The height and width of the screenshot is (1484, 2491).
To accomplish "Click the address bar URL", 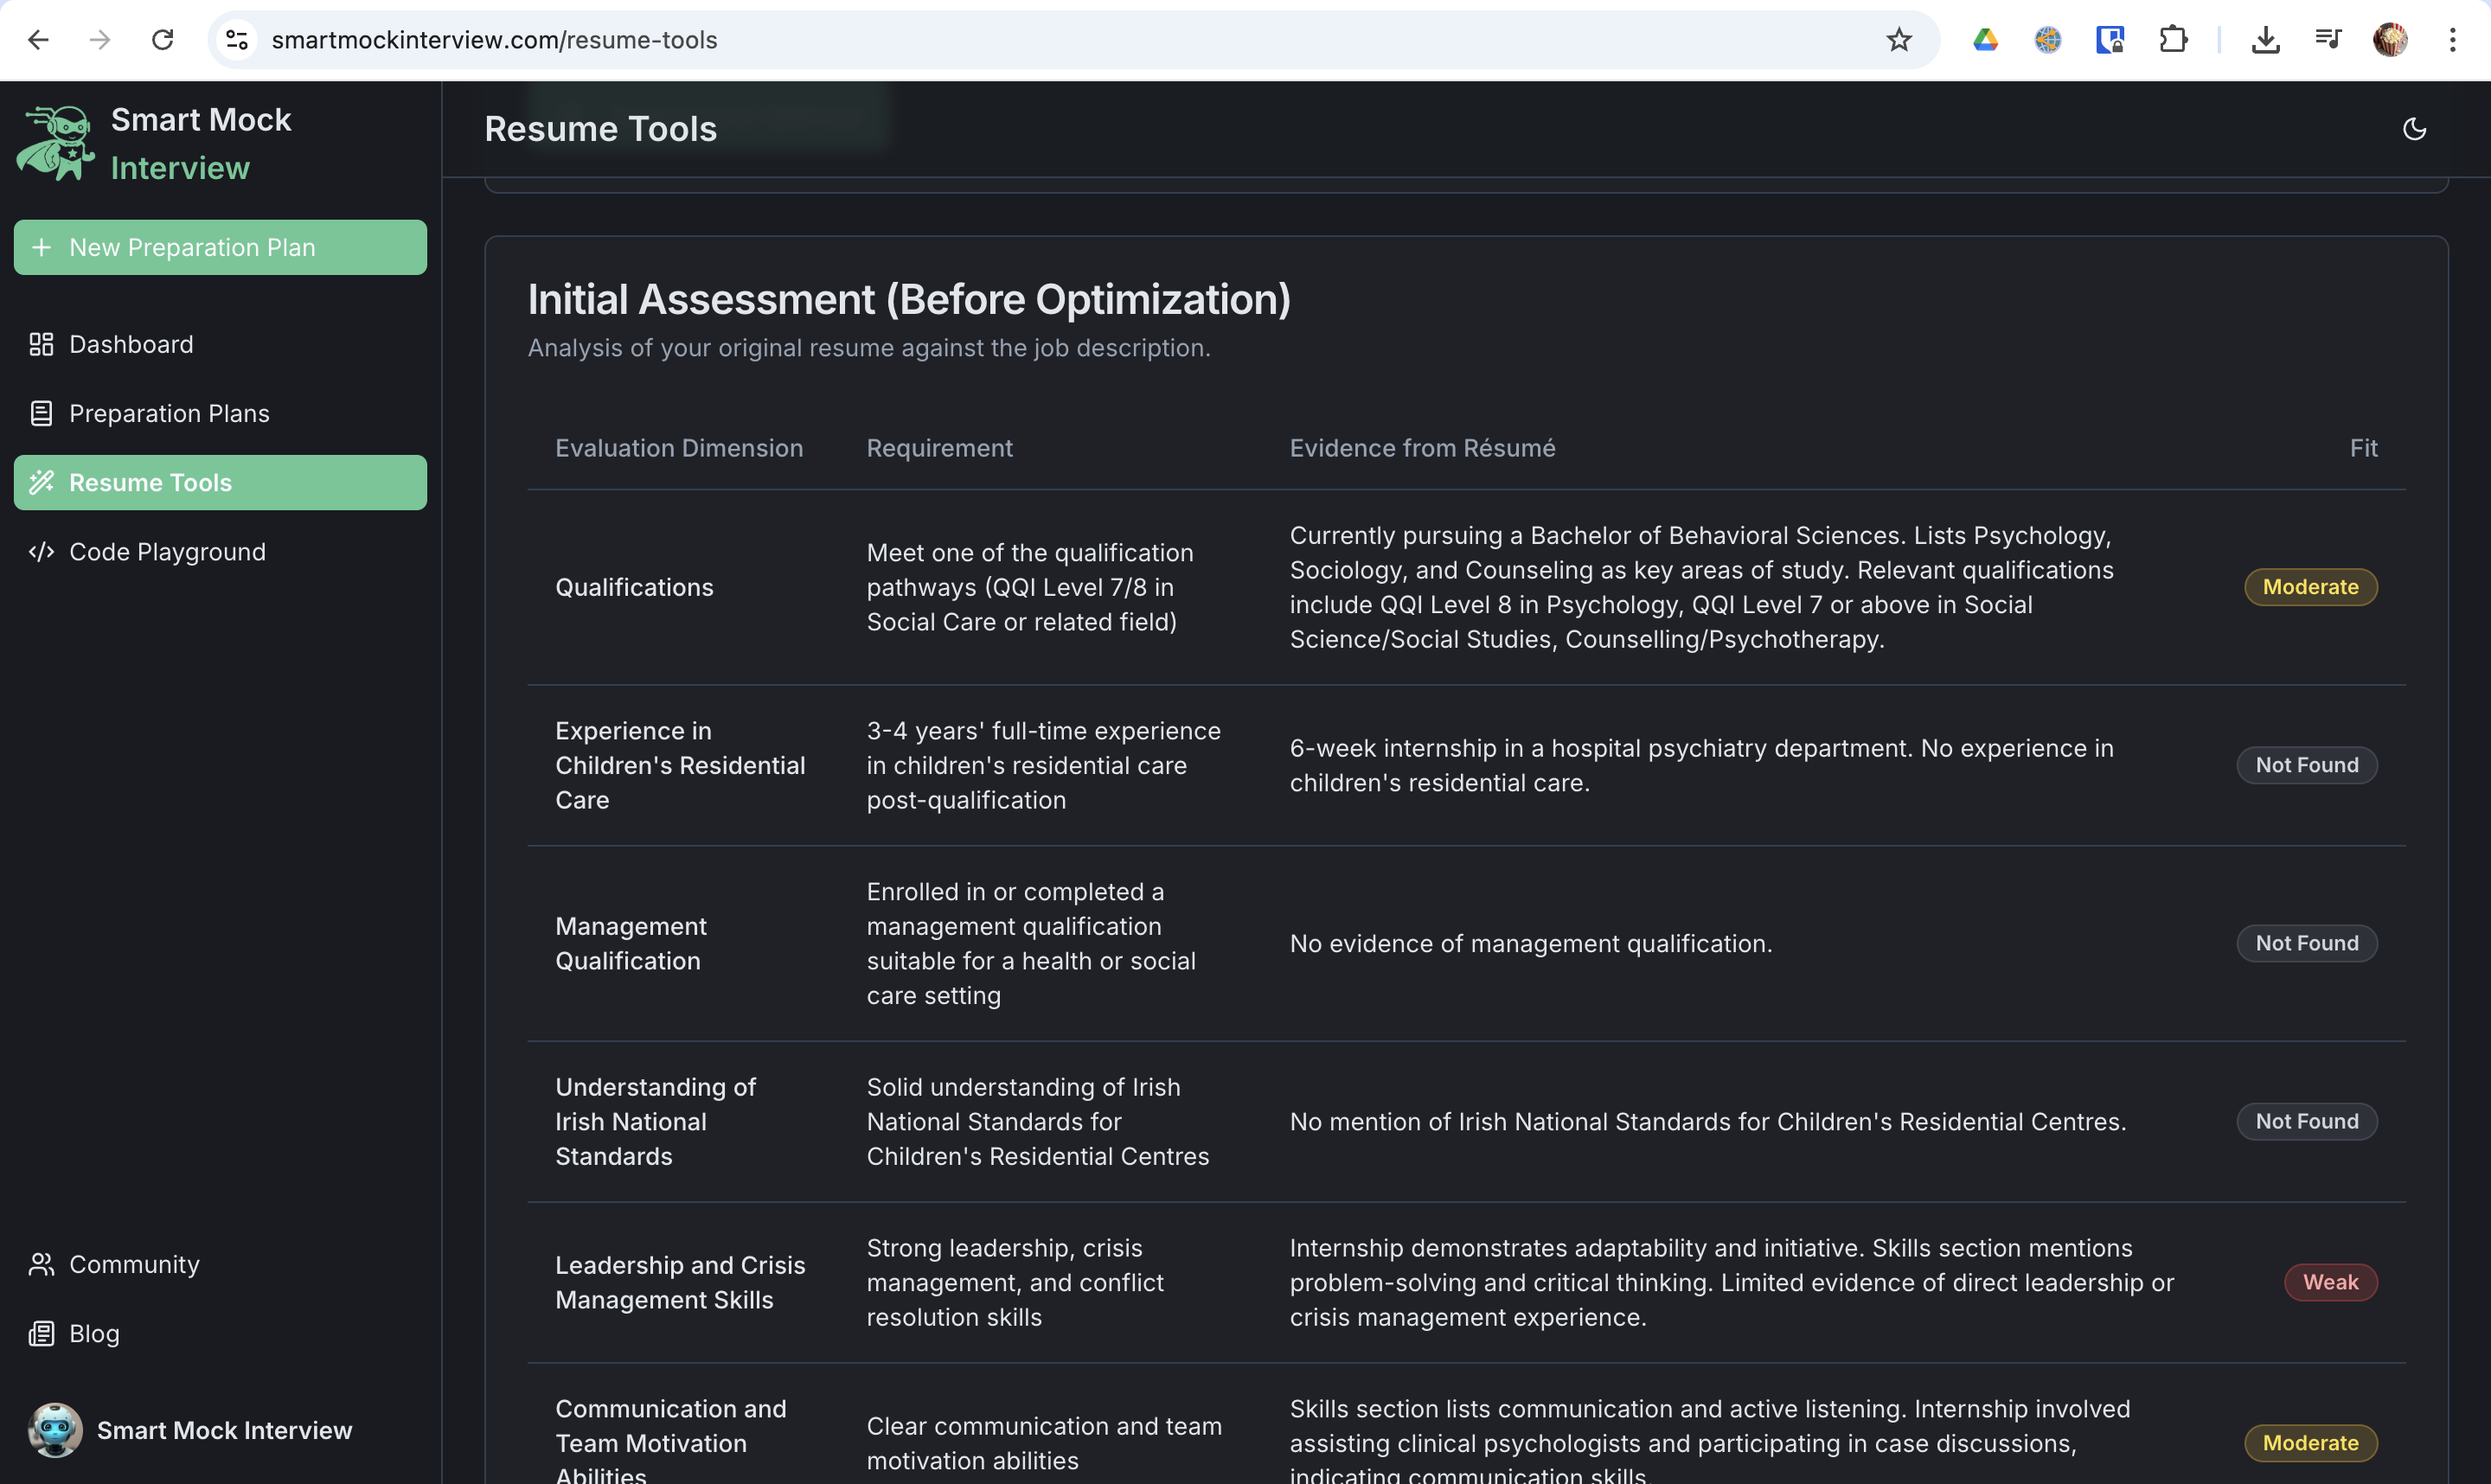I will [x=494, y=40].
